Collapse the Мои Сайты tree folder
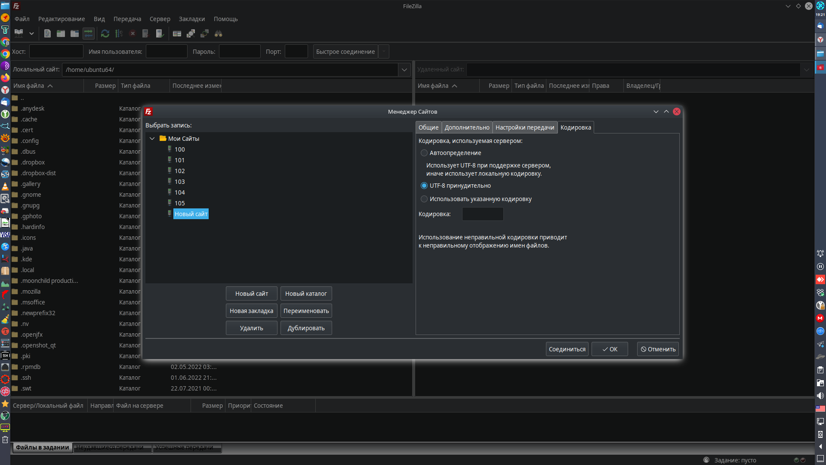This screenshot has width=826, height=465. click(x=152, y=139)
